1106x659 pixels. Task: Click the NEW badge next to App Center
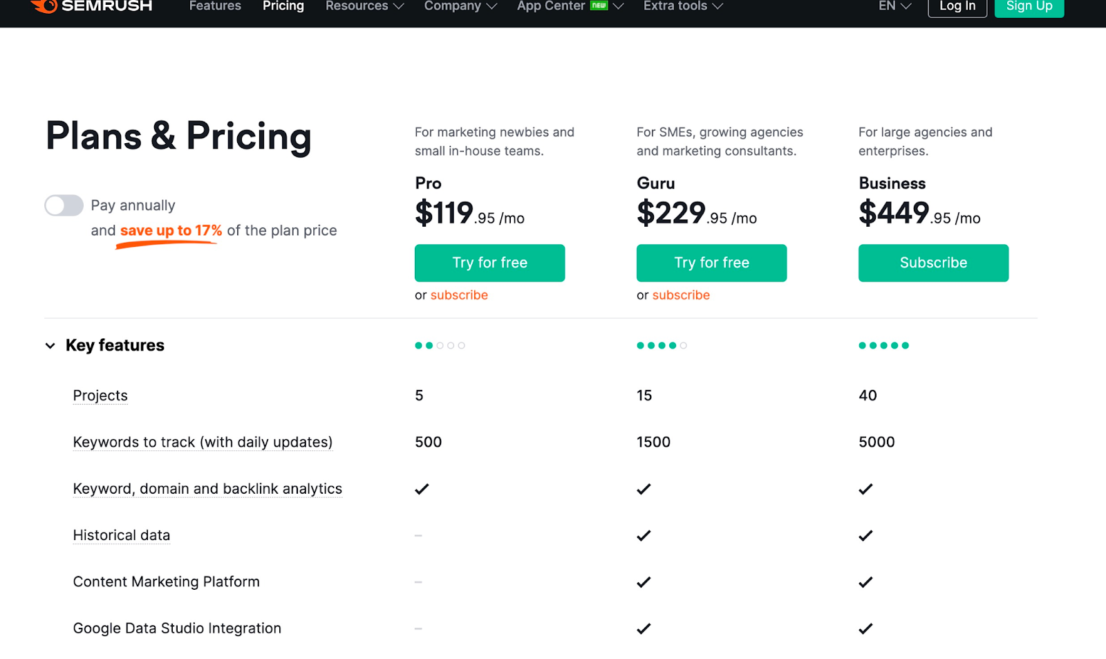tap(599, 6)
